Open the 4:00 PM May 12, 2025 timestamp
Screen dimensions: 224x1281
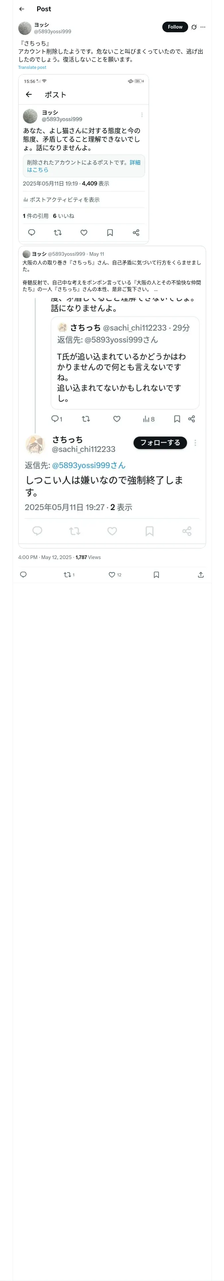[x=45, y=557]
